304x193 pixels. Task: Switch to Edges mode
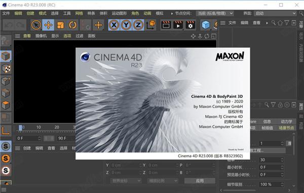pyautogui.click(x=6, y=93)
